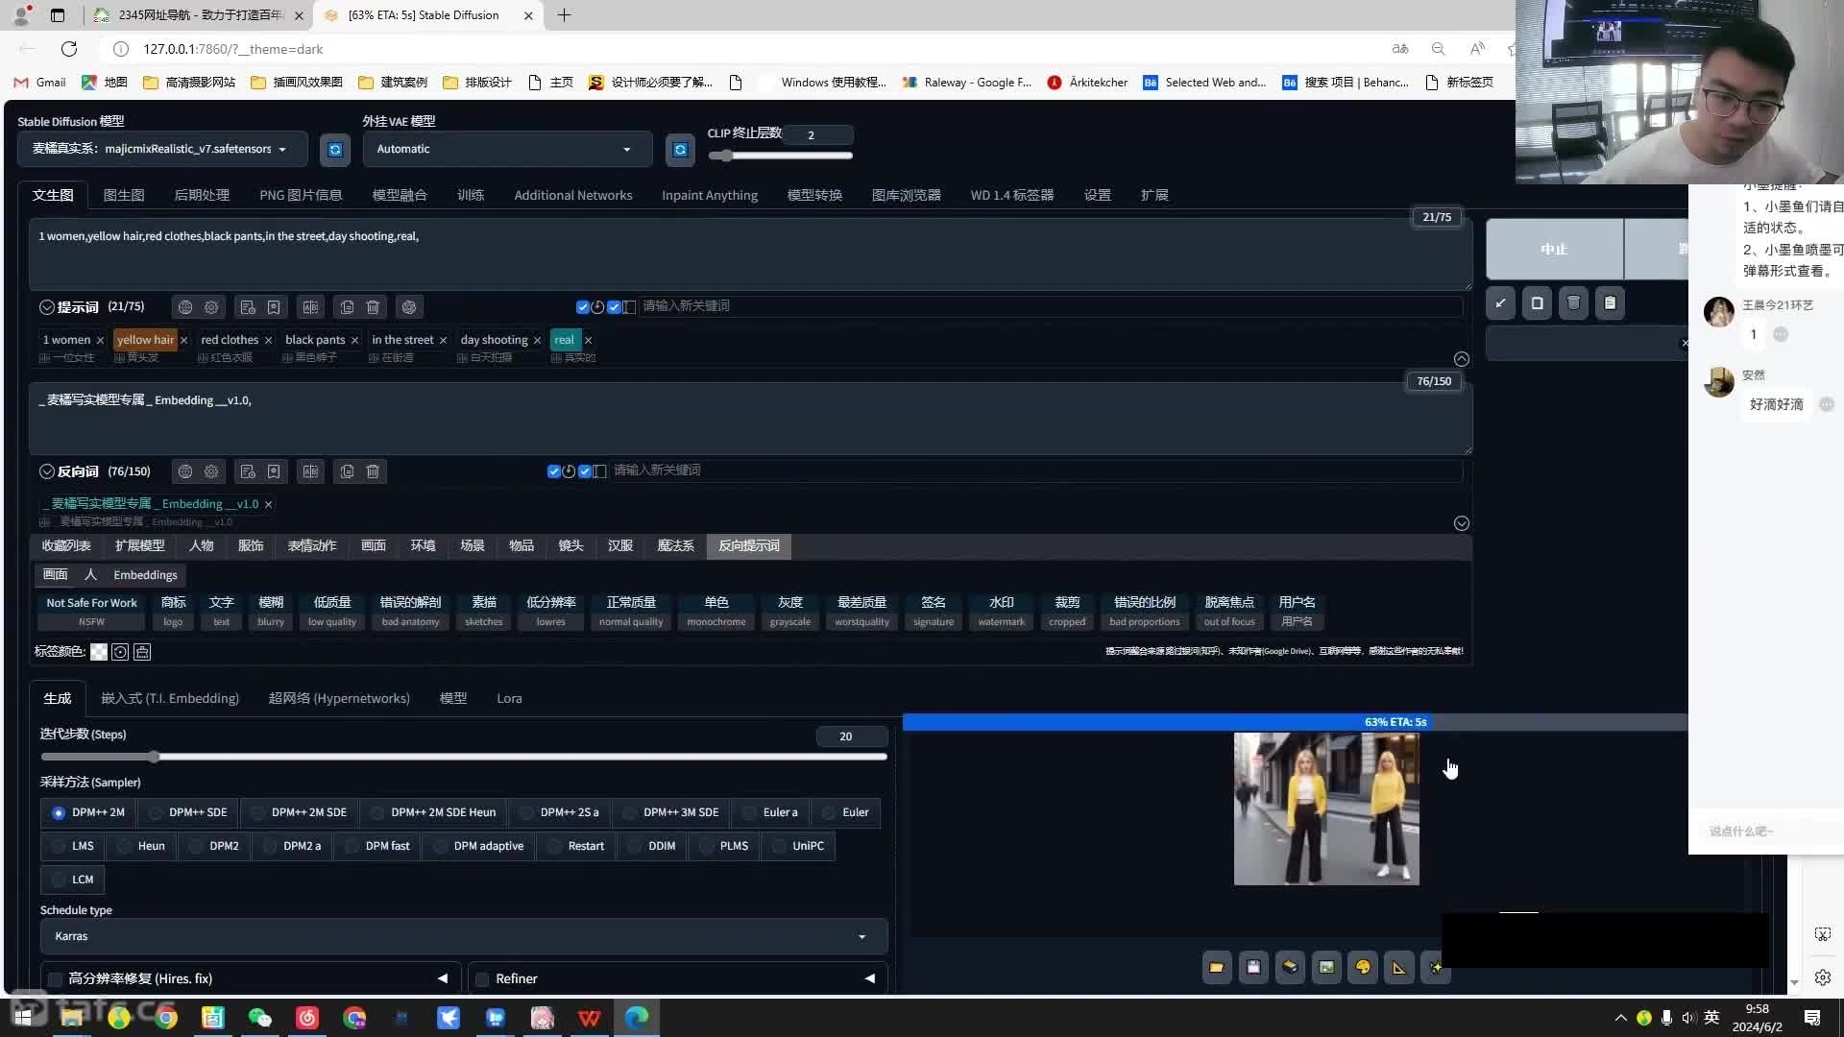The image size is (1844, 1037).
Task: Click the trash bin icon beside the Generate area
Action: (1573, 303)
